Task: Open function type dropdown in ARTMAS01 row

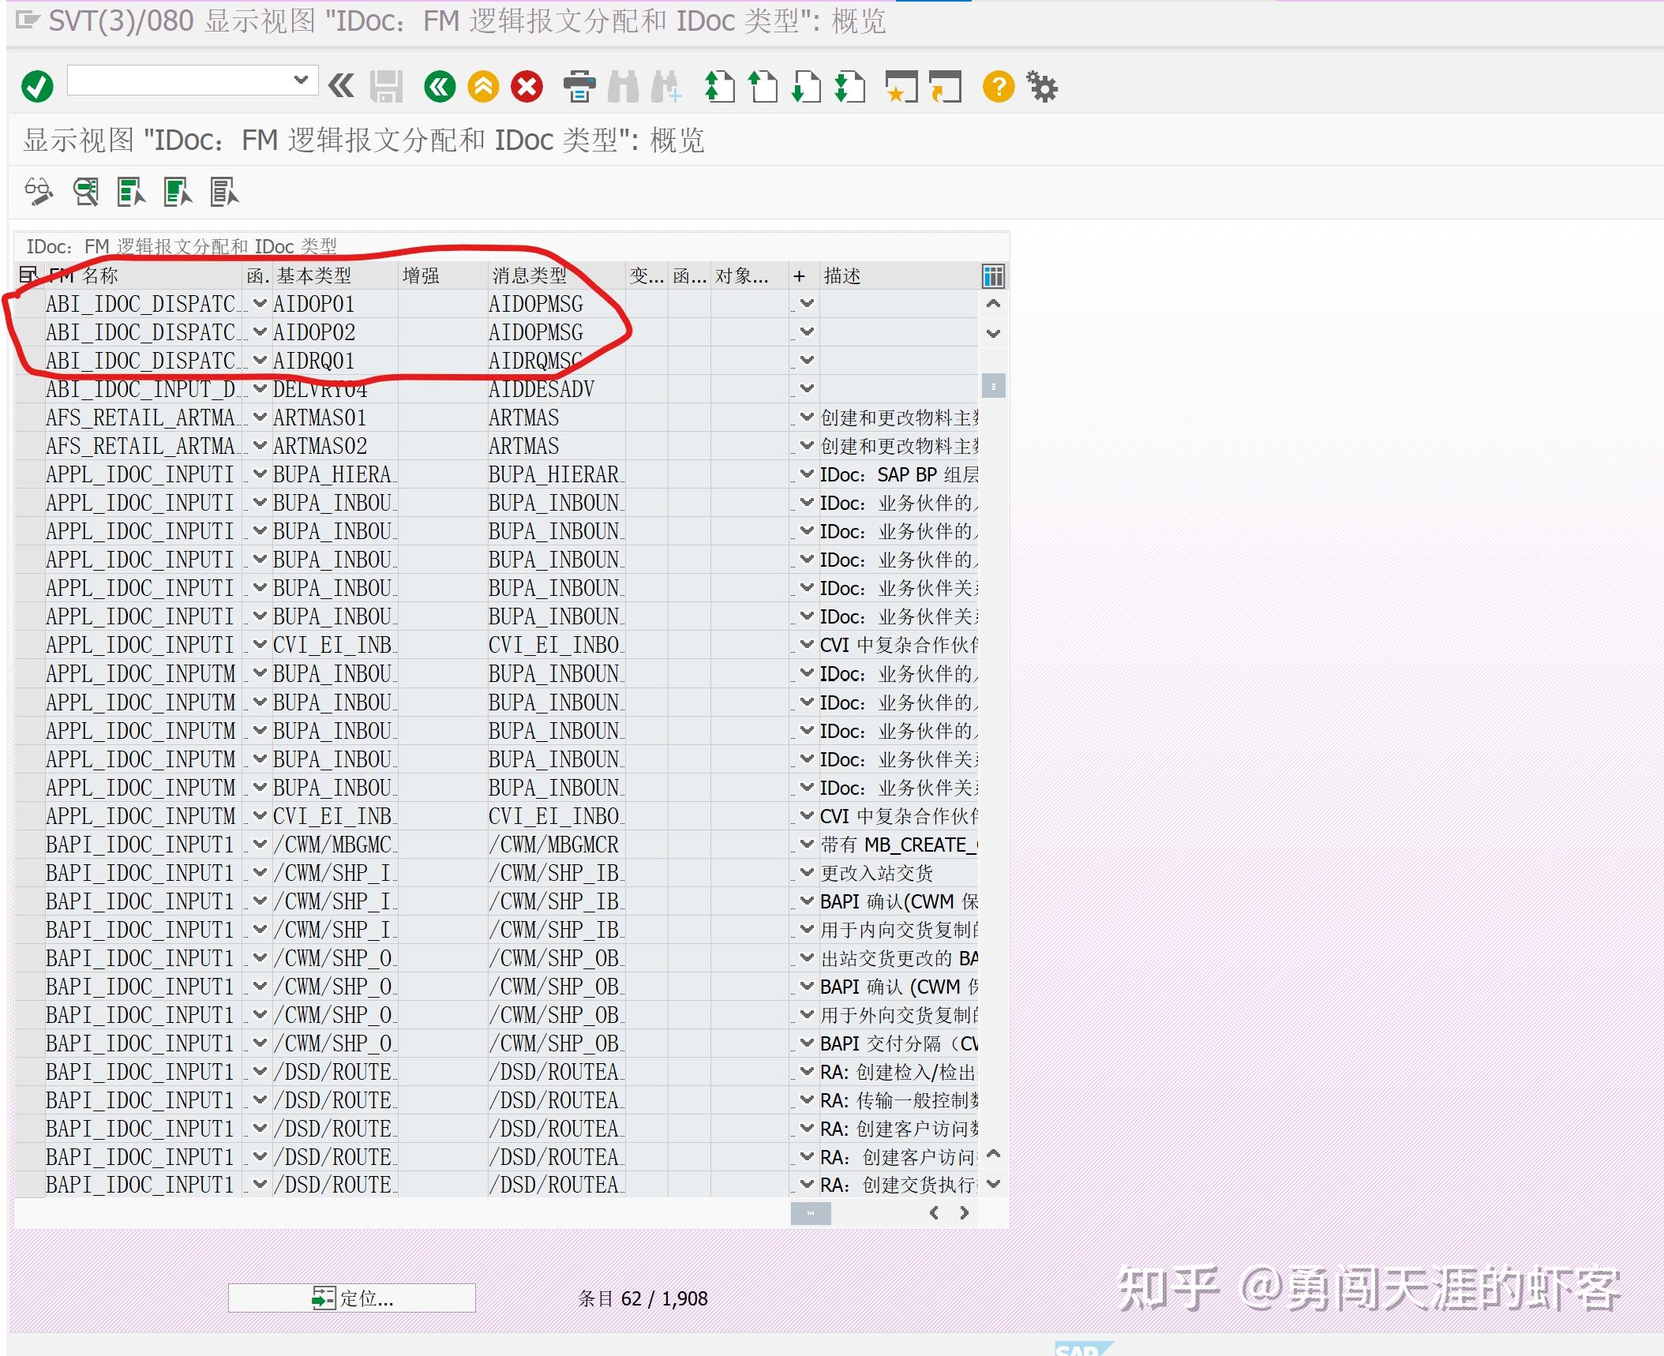Action: 260,417
